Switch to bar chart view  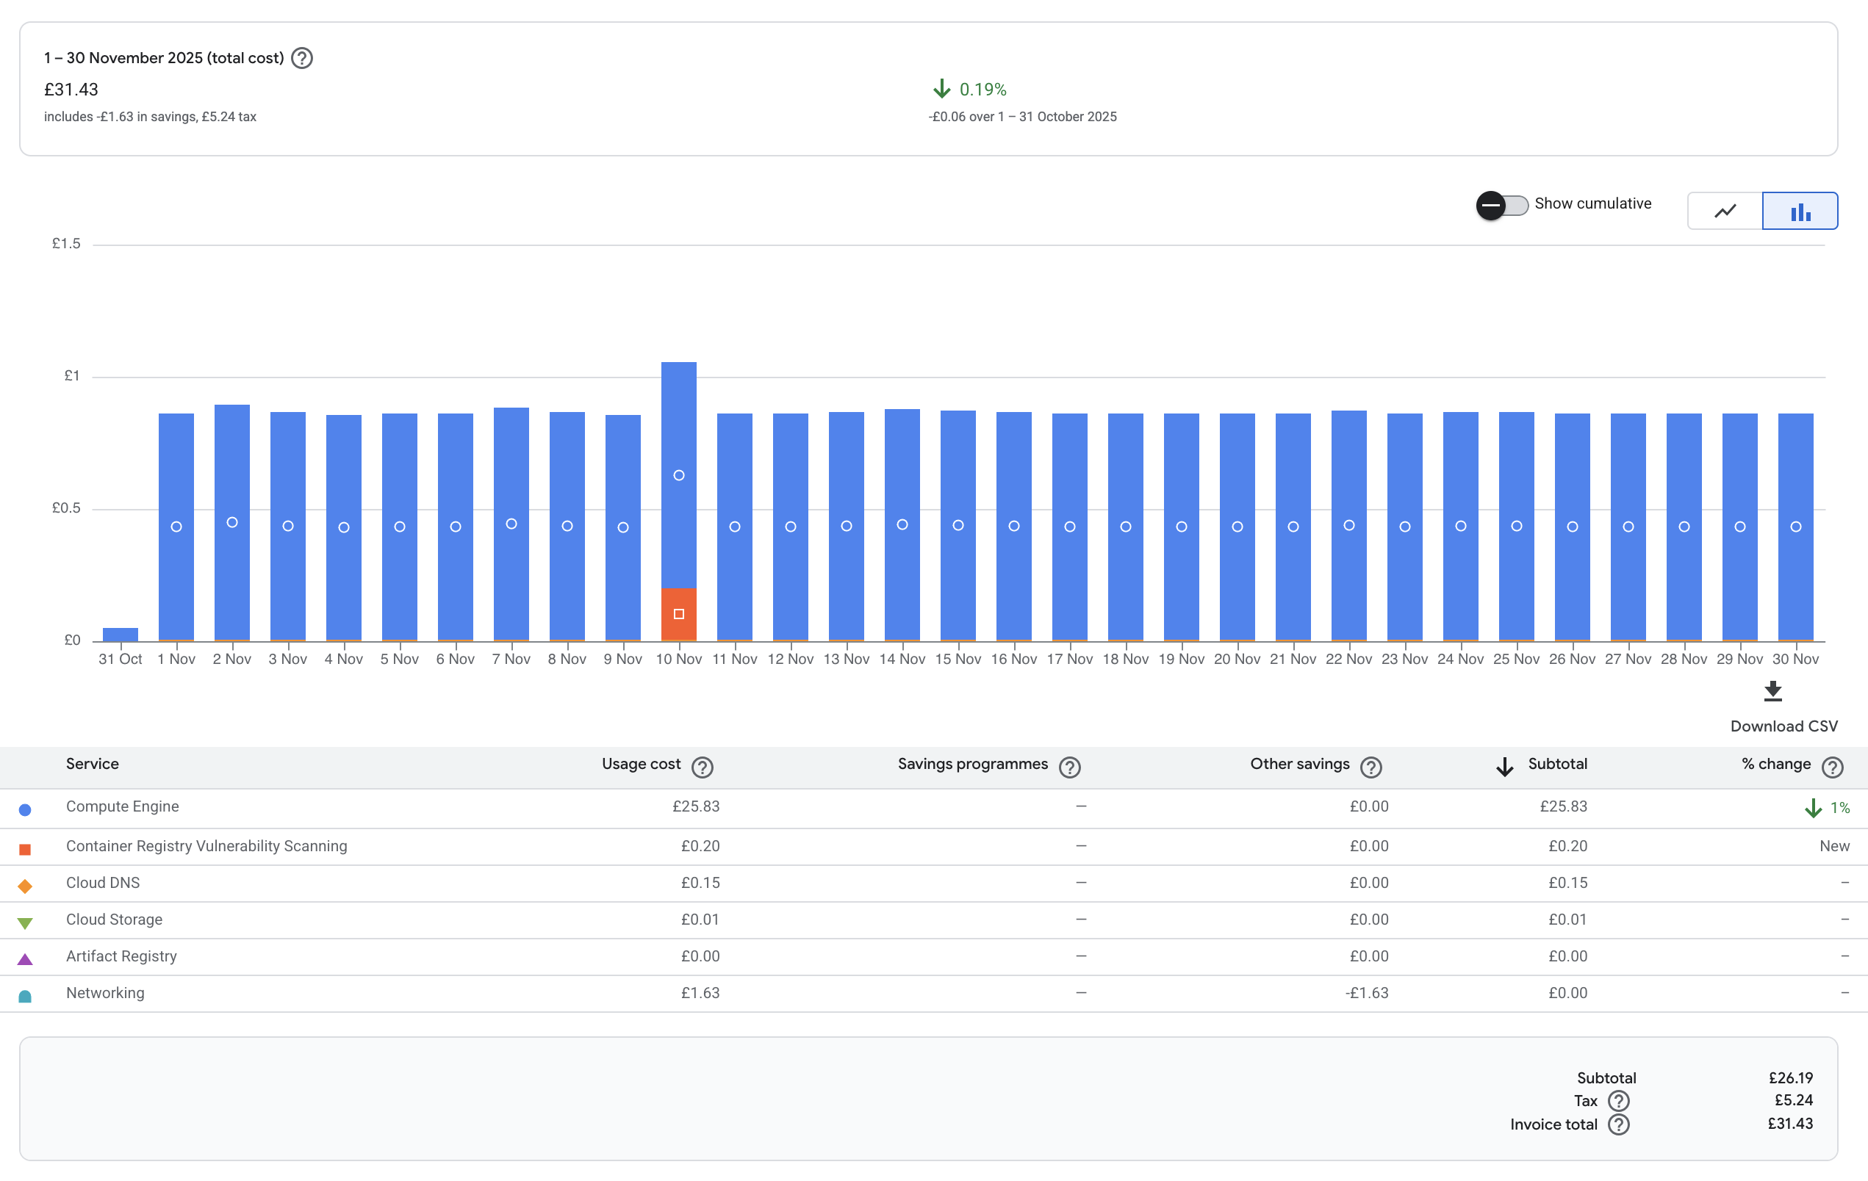pyautogui.click(x=1800, y=211)
